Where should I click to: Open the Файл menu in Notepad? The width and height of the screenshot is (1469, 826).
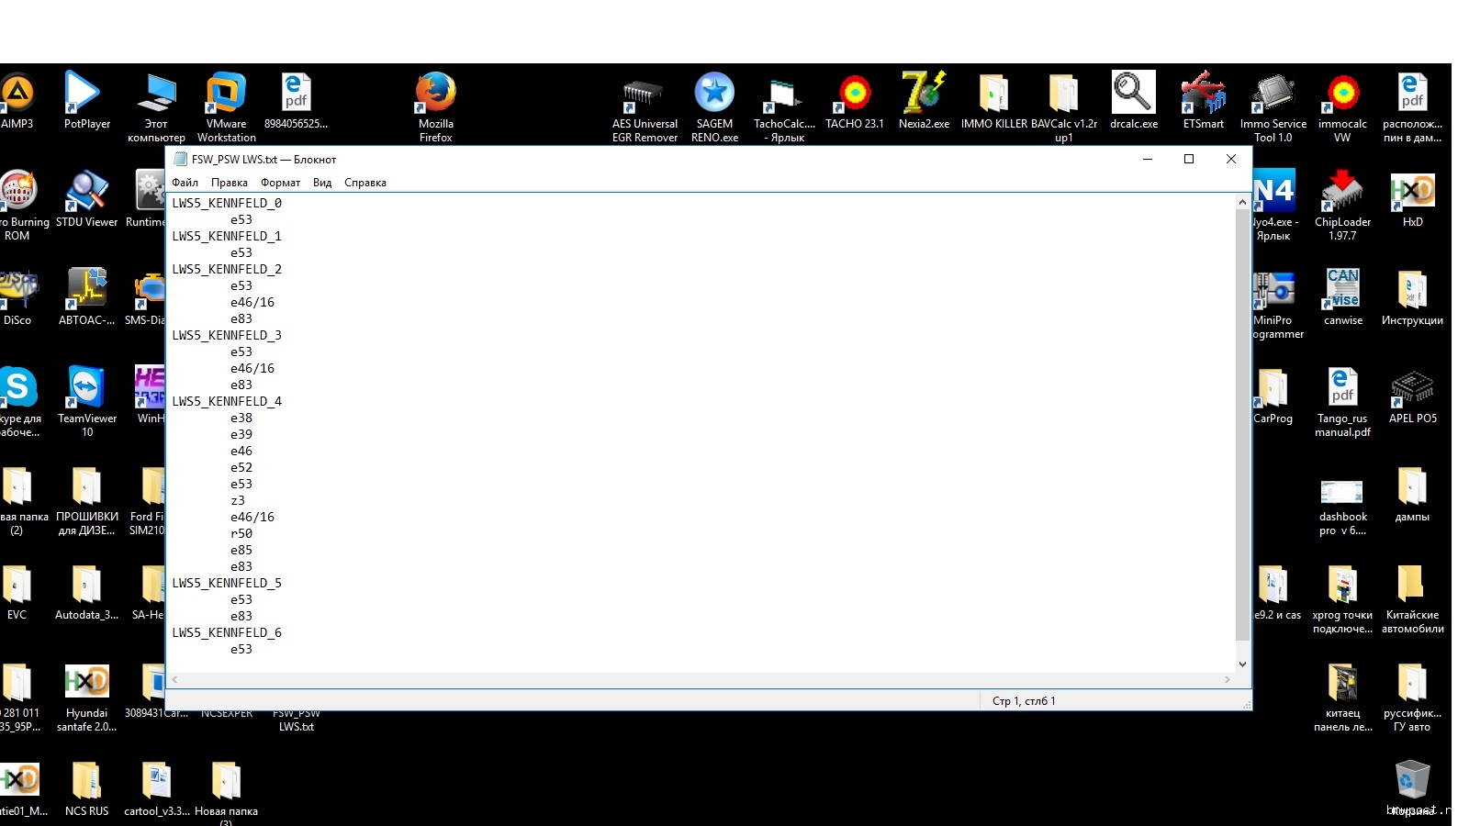coord(185,183)
